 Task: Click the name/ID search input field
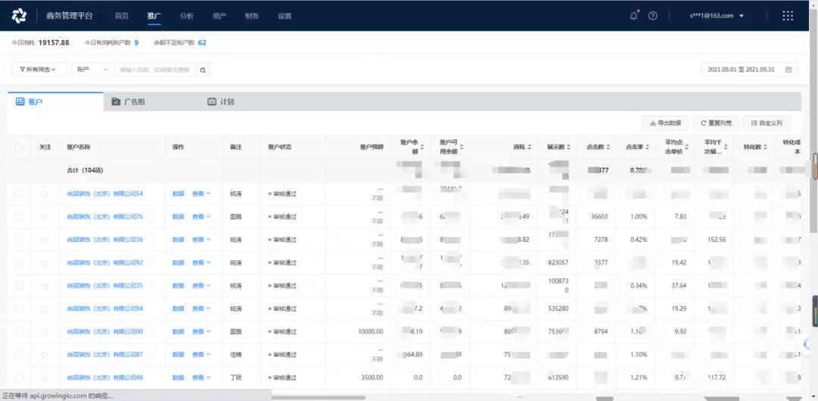pos(155,70)
